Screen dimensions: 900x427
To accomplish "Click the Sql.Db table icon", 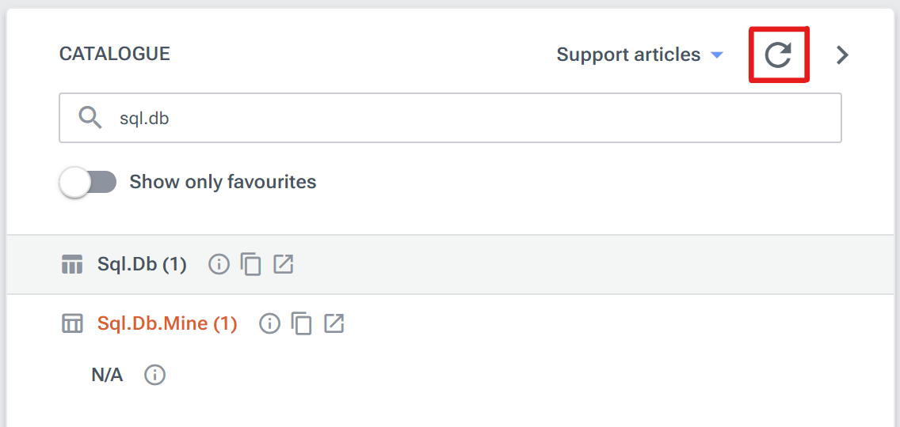I will click(x=72, y=264).
